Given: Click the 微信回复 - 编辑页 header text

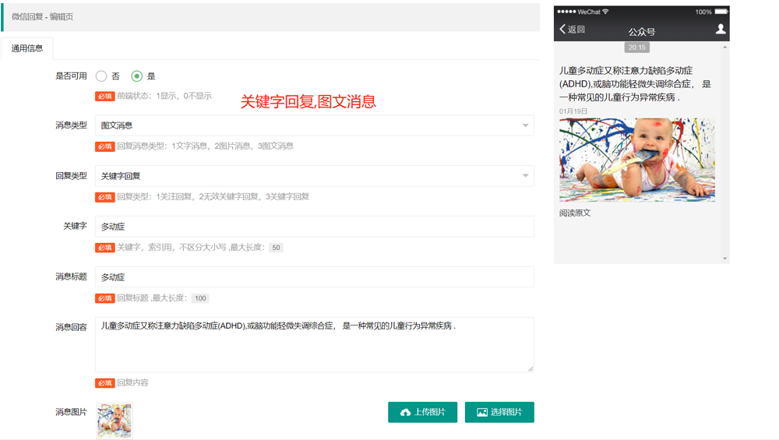Looking at the screenshot, I should pyautogui.click(x=43, y=17).
